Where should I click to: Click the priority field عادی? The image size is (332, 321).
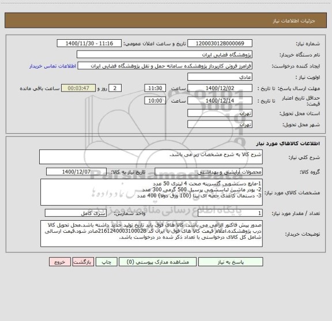click(220, 77)
